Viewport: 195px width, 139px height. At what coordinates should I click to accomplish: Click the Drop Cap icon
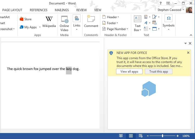point(146,29)
